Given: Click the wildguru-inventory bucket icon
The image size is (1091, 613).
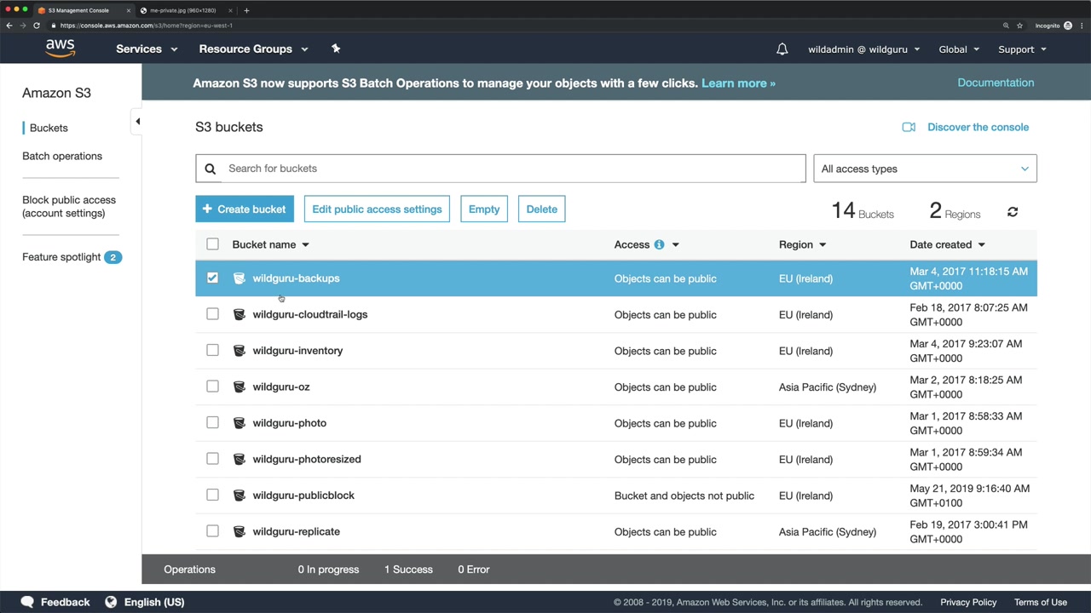Looking at the screenshot, I should coord(239,351).
